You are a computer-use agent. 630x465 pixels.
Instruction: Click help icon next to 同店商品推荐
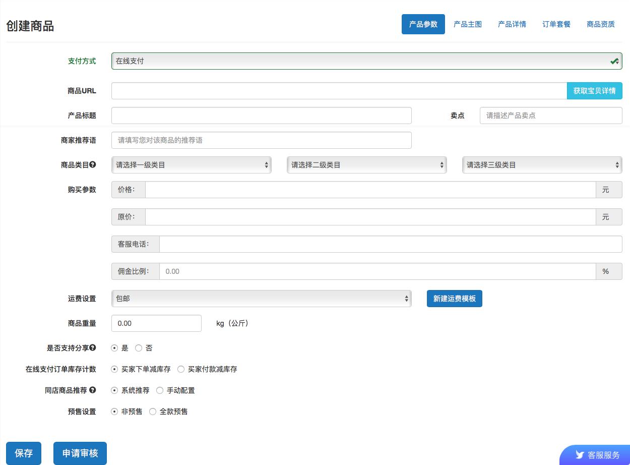[93, 390]
